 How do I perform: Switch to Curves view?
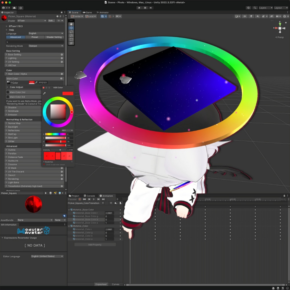coord(116,284)
